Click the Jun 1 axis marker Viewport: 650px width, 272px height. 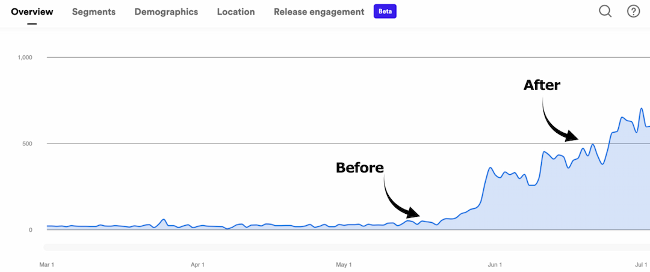[494, 264]
